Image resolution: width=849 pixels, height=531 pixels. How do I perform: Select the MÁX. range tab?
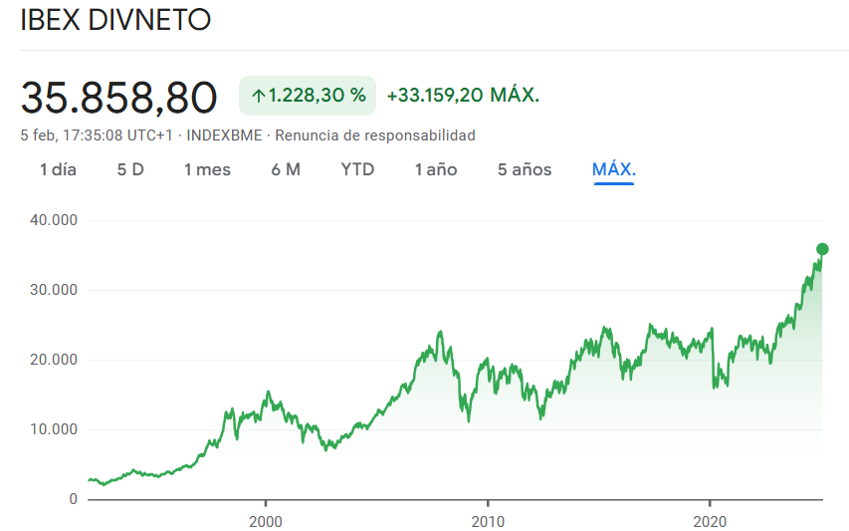[614, 169]
